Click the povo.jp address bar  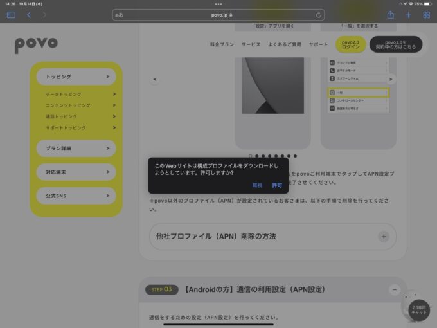click(x=219, y=15)
